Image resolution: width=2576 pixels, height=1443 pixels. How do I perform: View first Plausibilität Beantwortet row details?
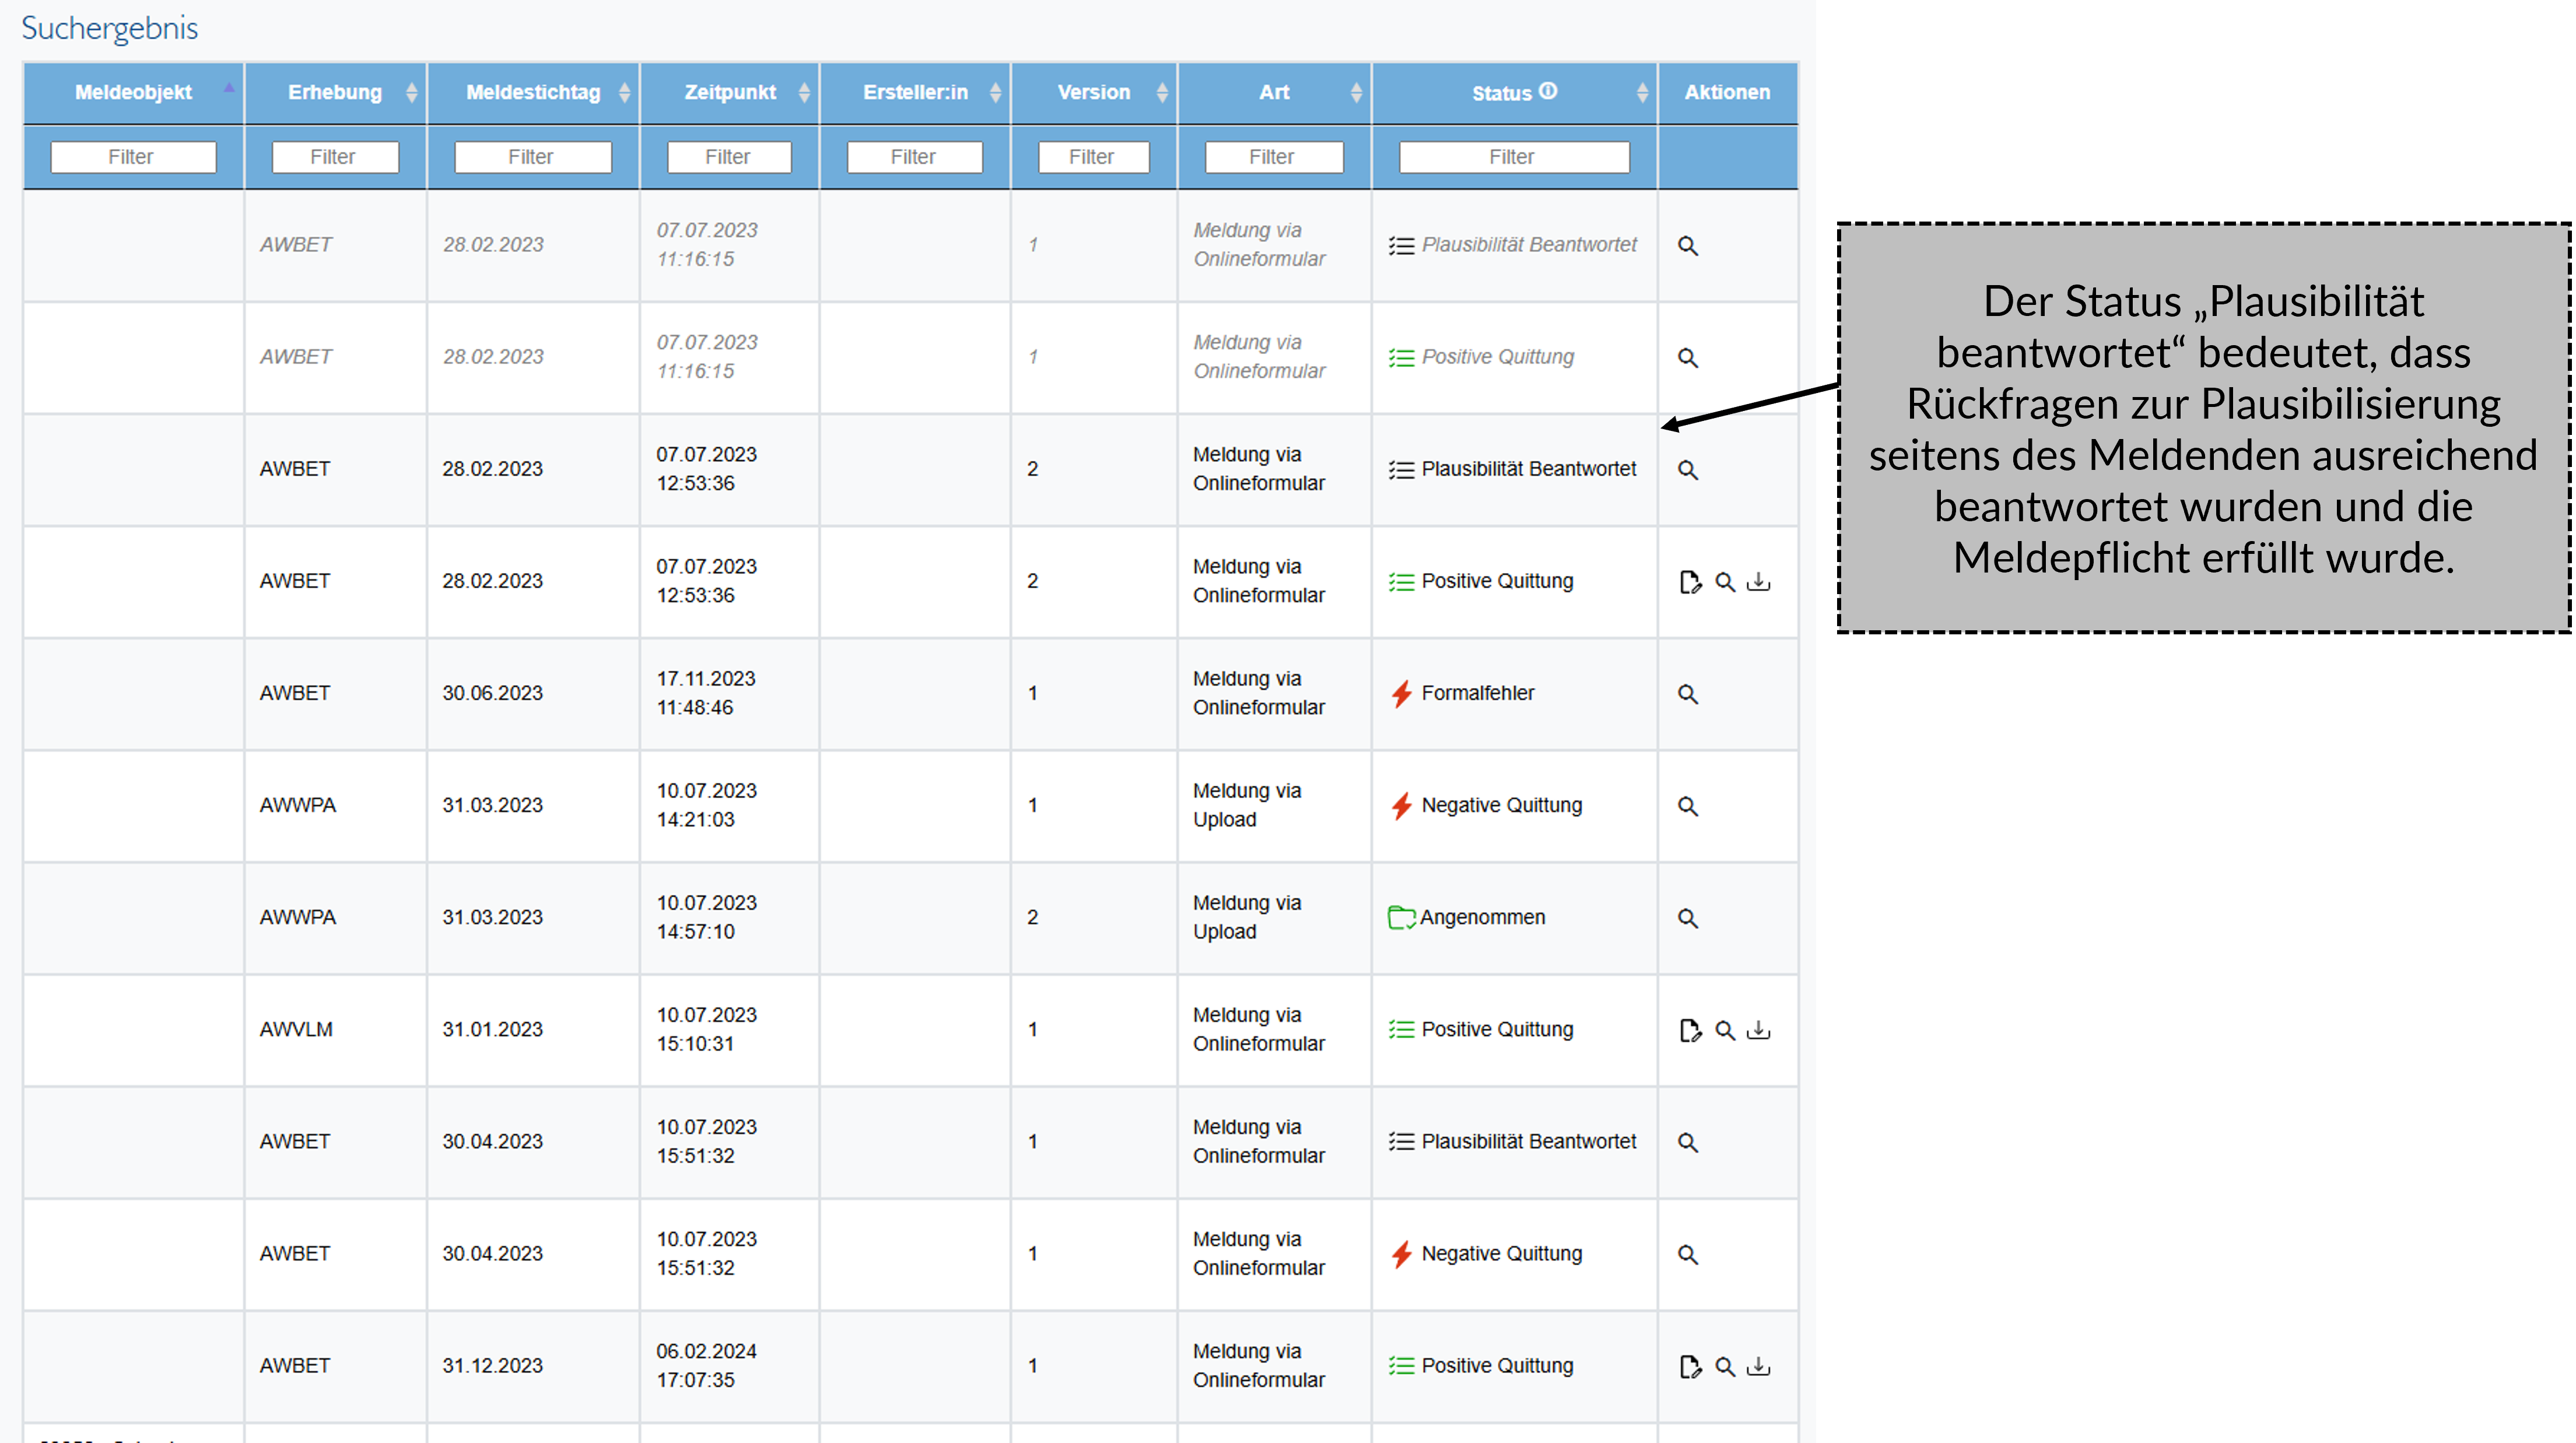pos(1687,246)
